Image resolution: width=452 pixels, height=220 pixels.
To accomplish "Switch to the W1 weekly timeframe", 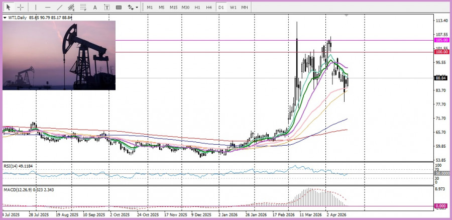I will pyautogui.click(x=233, y=8).
